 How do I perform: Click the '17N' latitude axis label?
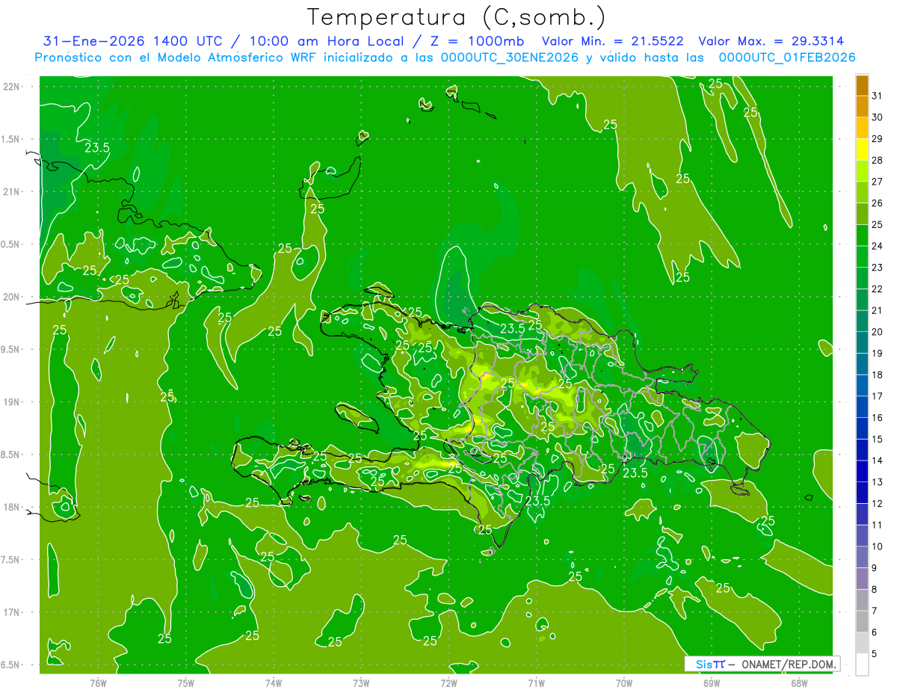point(11,612)
